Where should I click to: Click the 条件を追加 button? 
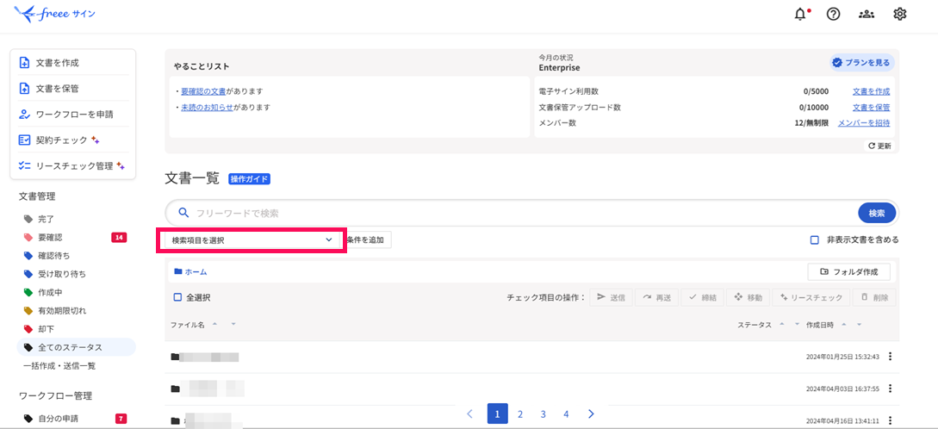tap(369, 240)
